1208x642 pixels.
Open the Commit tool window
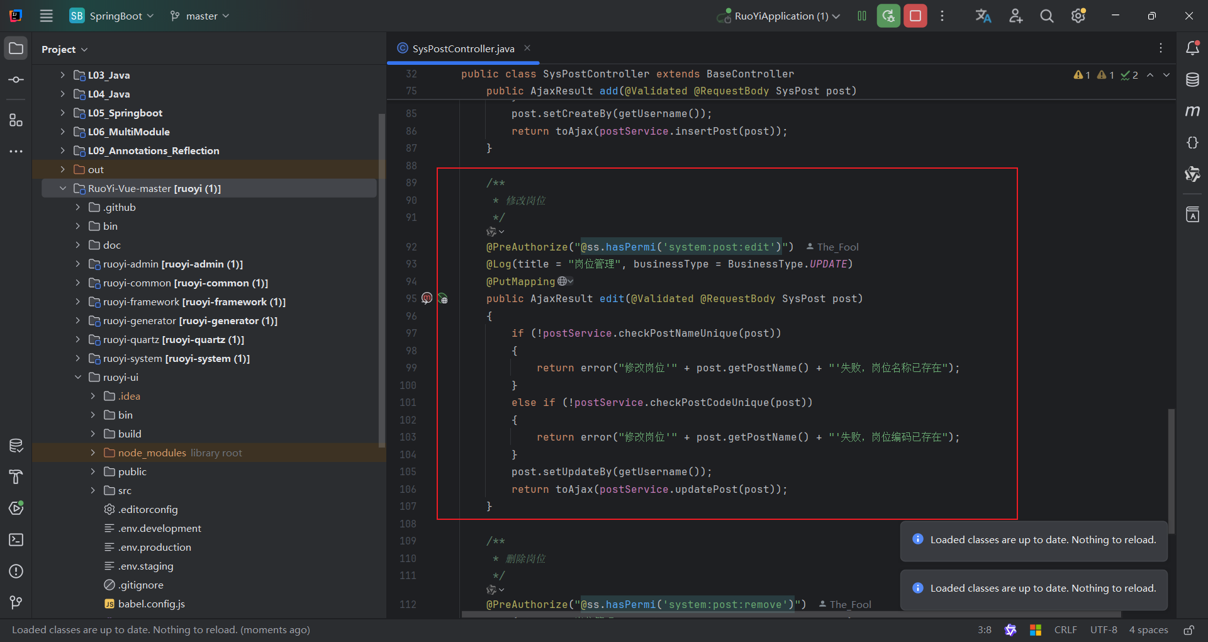(x=16, y=80)
